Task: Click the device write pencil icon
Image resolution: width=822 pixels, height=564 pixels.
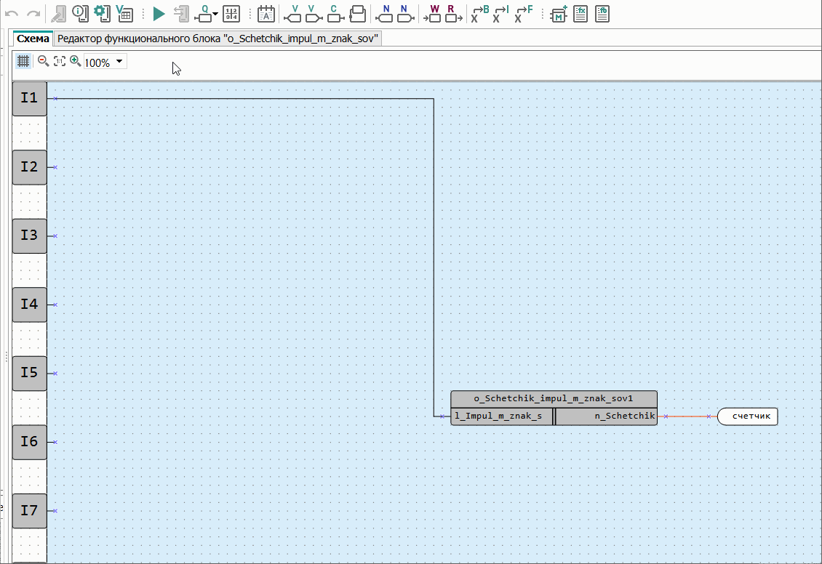Action: 58,14
